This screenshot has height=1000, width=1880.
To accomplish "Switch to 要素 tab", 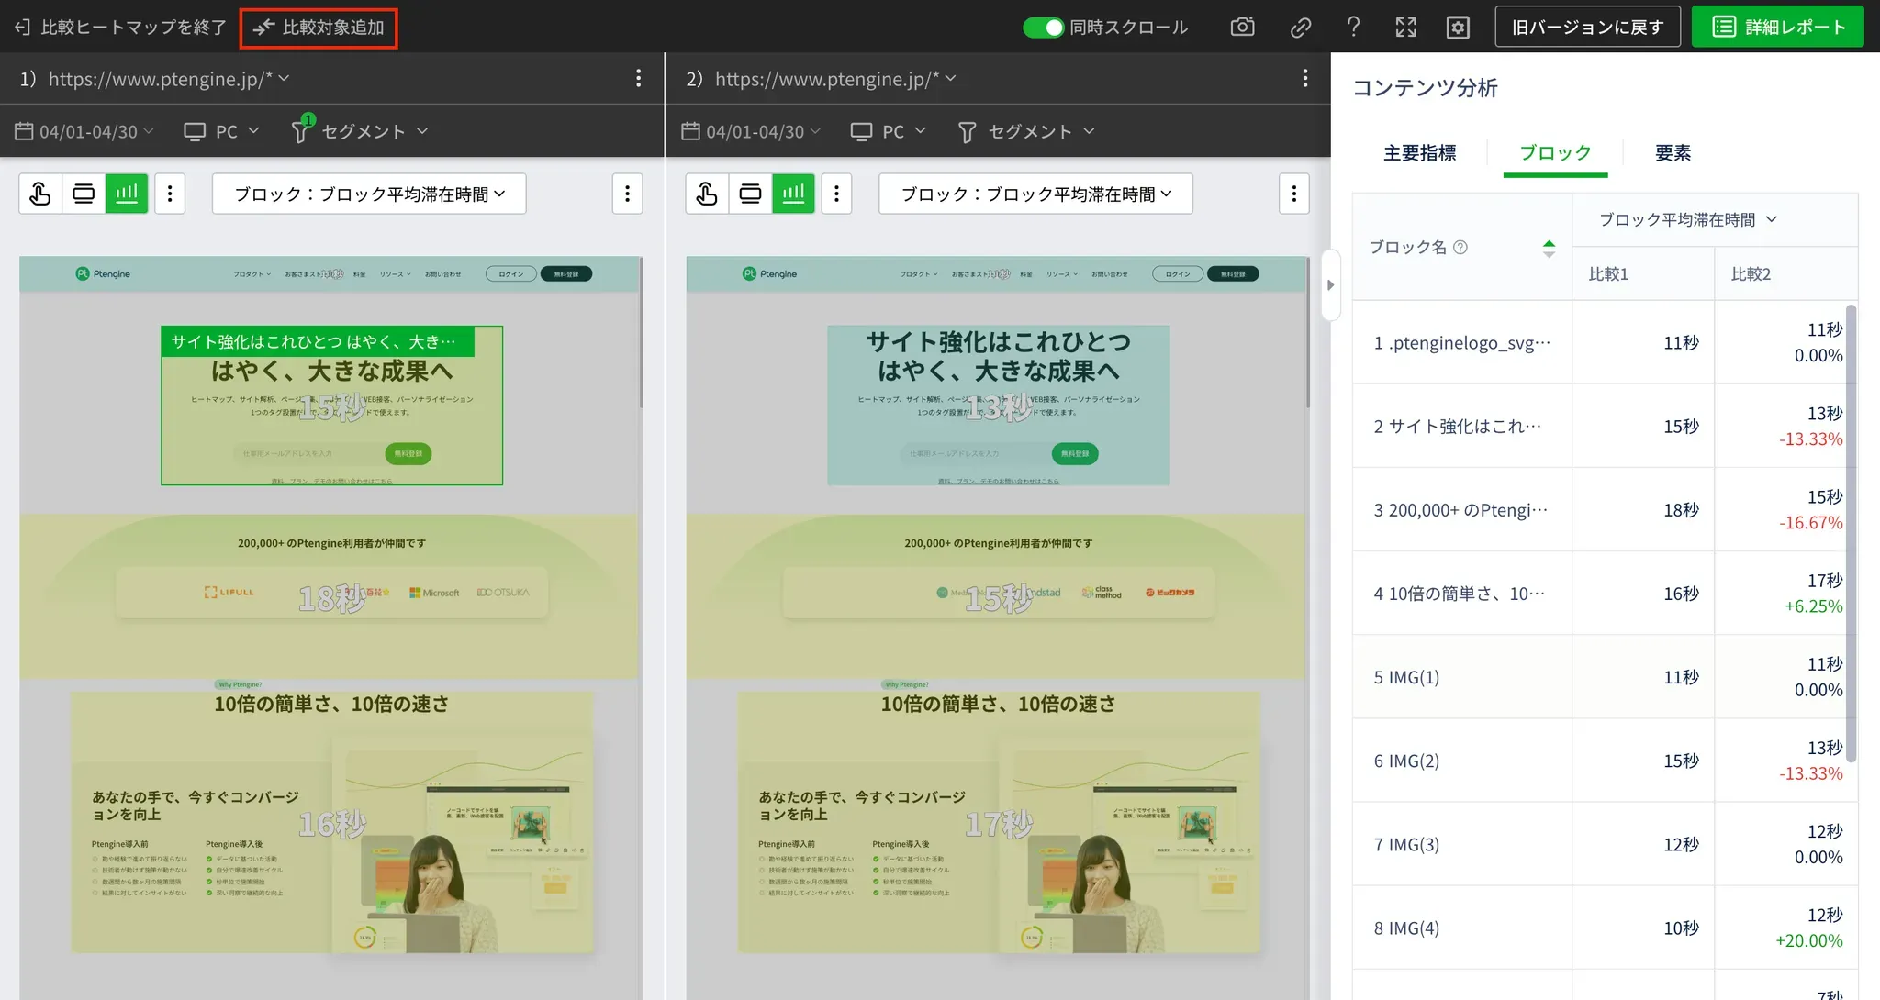I will coord(1673,153).
